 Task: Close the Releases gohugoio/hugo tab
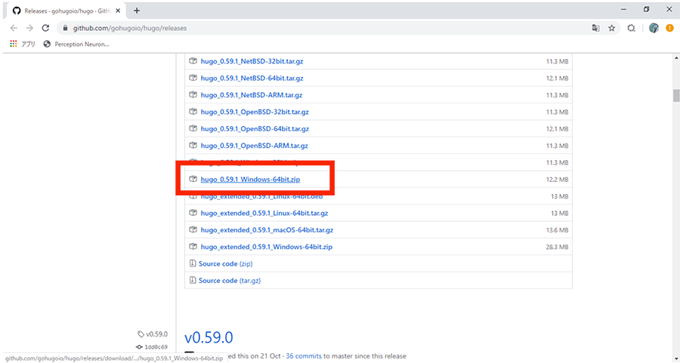click(118, 11)
